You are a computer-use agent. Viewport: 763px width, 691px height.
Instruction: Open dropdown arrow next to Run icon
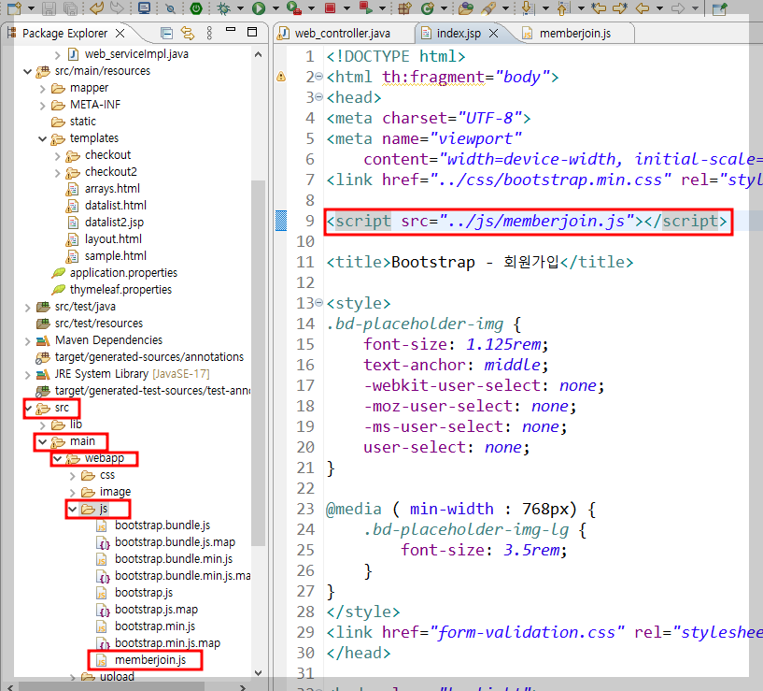[x=276, y=8]
